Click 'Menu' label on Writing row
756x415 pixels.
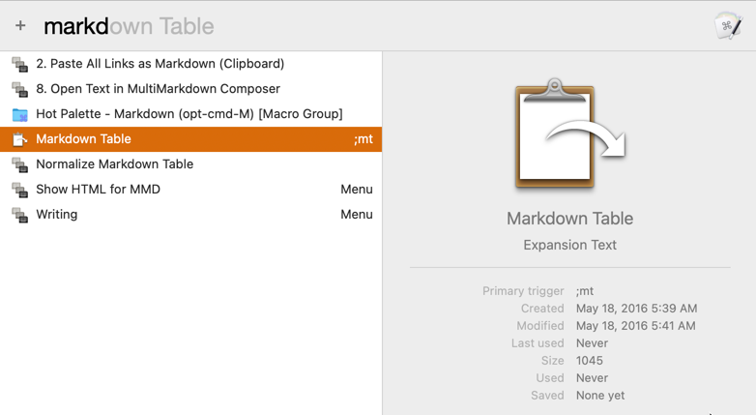pos(357,214)
